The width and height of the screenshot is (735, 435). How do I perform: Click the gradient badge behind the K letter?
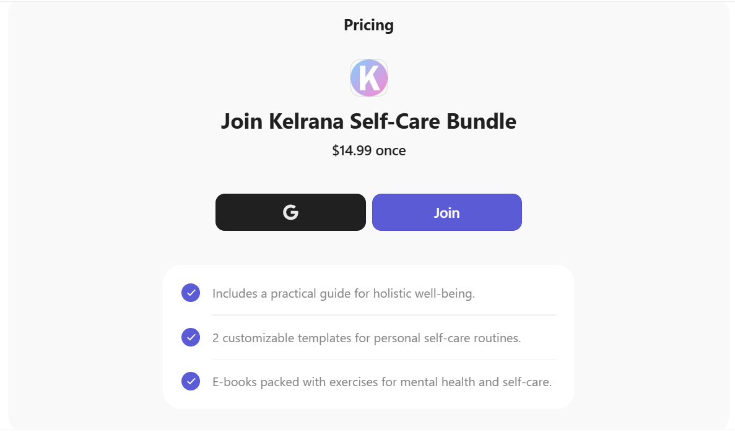coord(368,77)
